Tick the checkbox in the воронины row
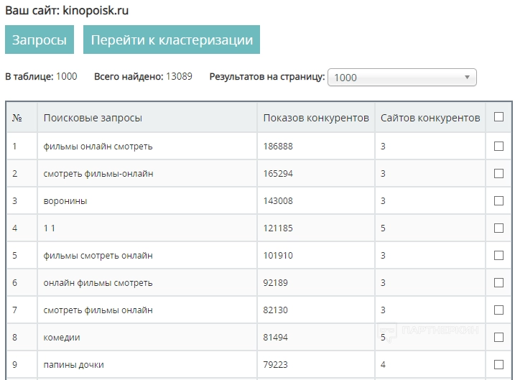The width and height of the screenshot is (515, 380). pyautogui.click(x=498, y=201)
